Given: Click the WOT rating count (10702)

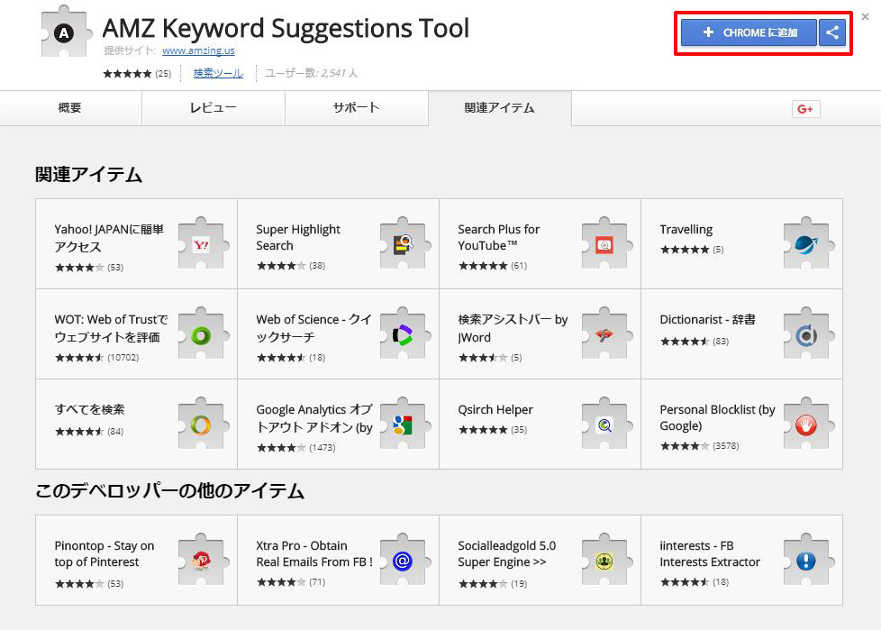Looking at the screenshot, I should 96,358.
